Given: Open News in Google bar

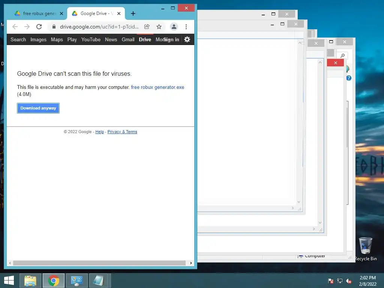Looking at the screenshot, I should point(111,39).
